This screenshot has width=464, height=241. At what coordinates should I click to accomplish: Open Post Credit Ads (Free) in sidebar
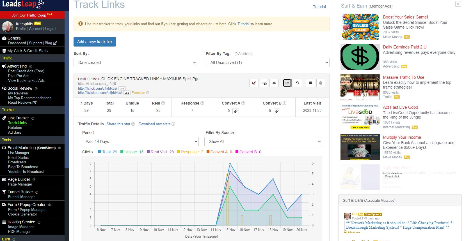(26, 71)
